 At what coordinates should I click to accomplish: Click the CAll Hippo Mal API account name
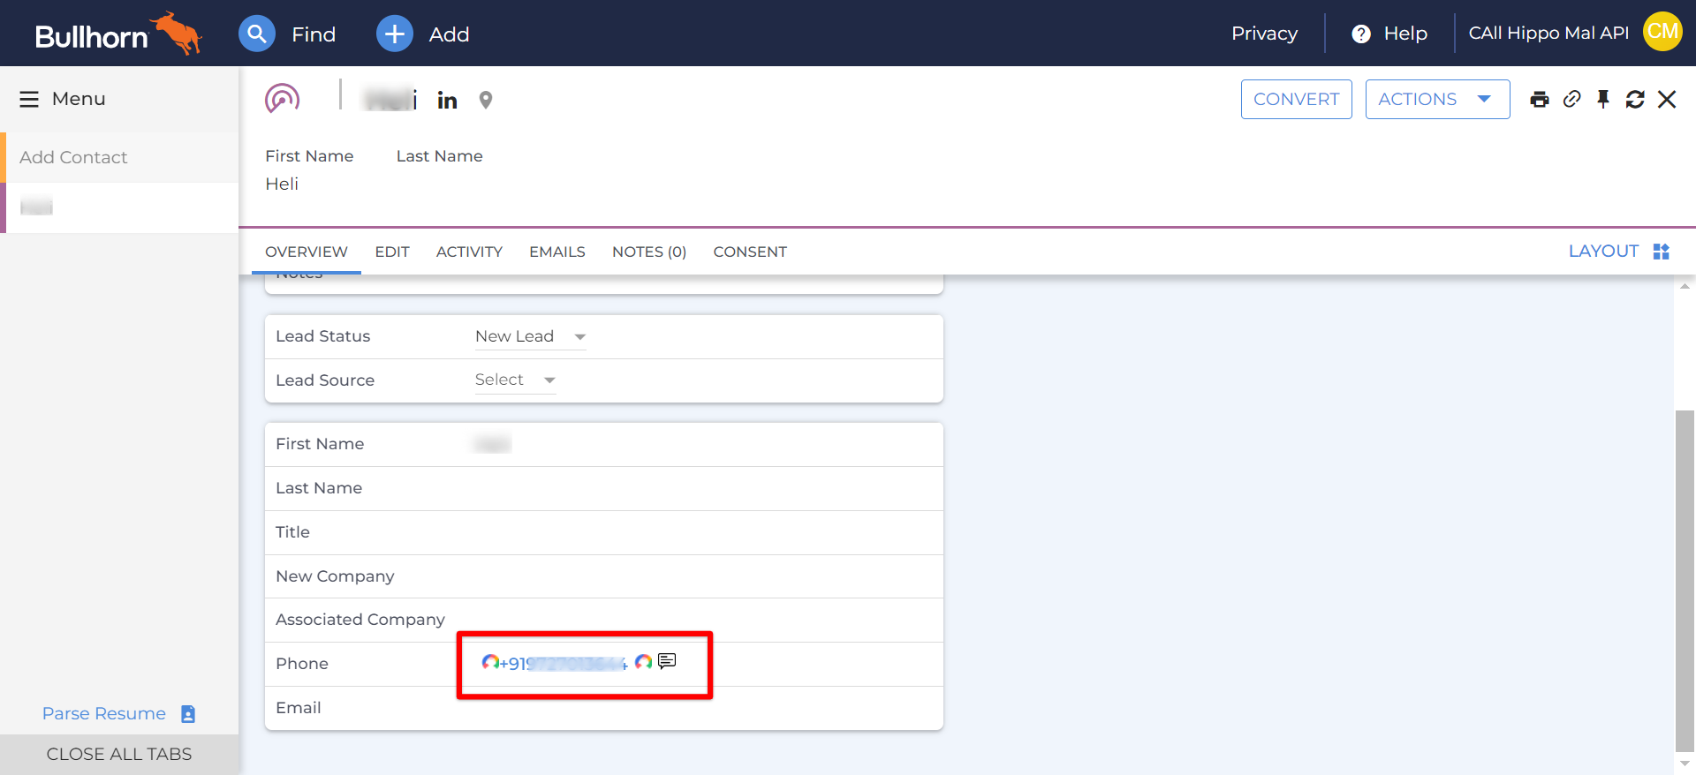1548,33
